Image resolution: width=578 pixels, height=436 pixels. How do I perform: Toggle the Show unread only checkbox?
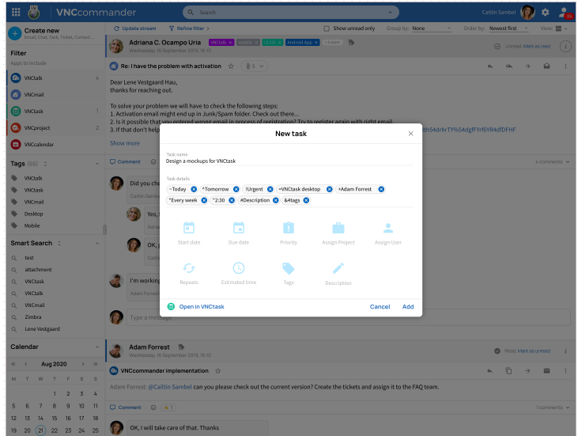click(327, 28)
